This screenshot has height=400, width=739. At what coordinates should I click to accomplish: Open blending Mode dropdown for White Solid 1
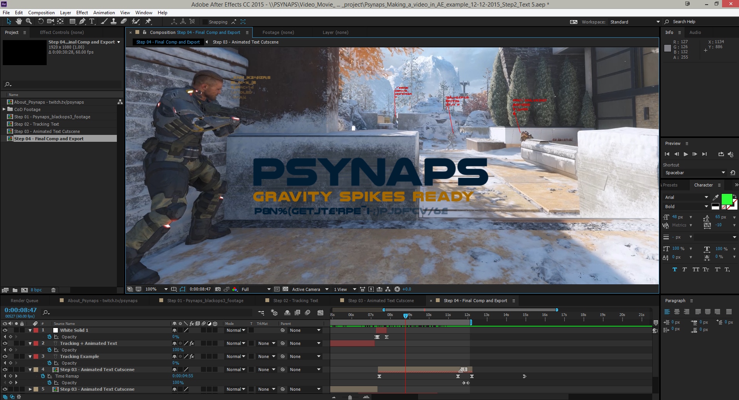[x=236, y=330]
